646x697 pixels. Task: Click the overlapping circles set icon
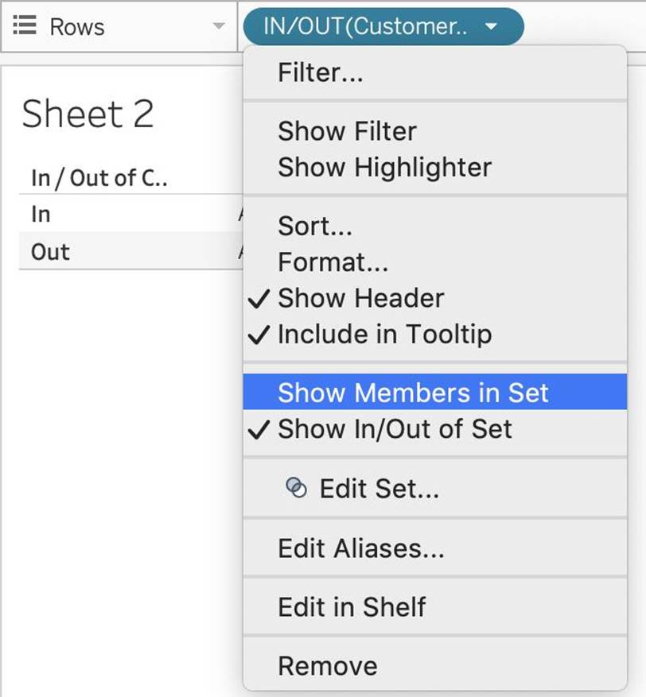click(x=296, y=488)
